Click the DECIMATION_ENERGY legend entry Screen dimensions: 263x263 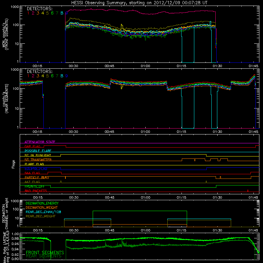[42, 203]
